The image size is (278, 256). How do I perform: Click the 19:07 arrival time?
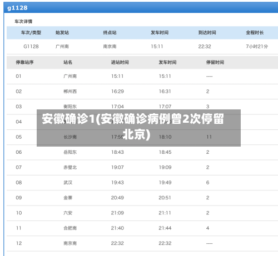(117, 167)
